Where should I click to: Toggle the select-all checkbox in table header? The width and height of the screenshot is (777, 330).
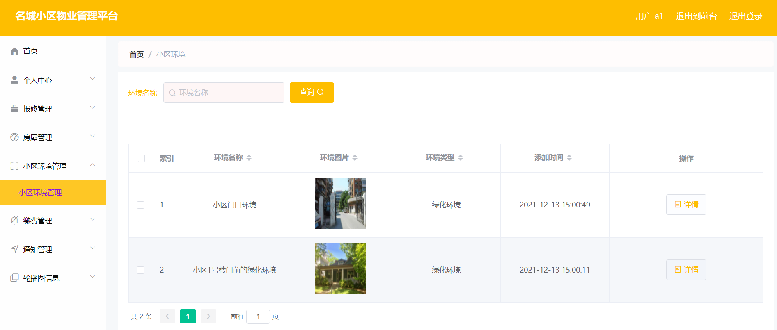(x=141, y=158)
